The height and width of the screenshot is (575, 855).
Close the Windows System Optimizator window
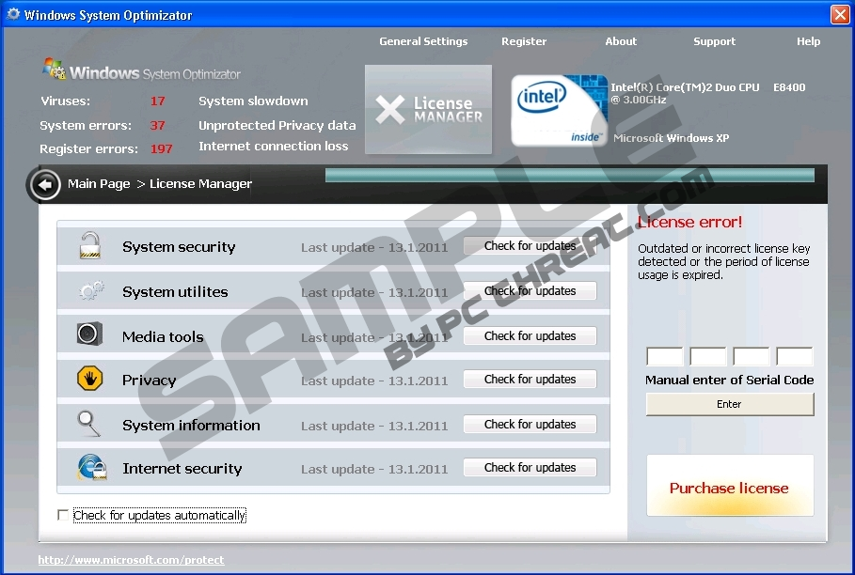(x=840, y=15)
